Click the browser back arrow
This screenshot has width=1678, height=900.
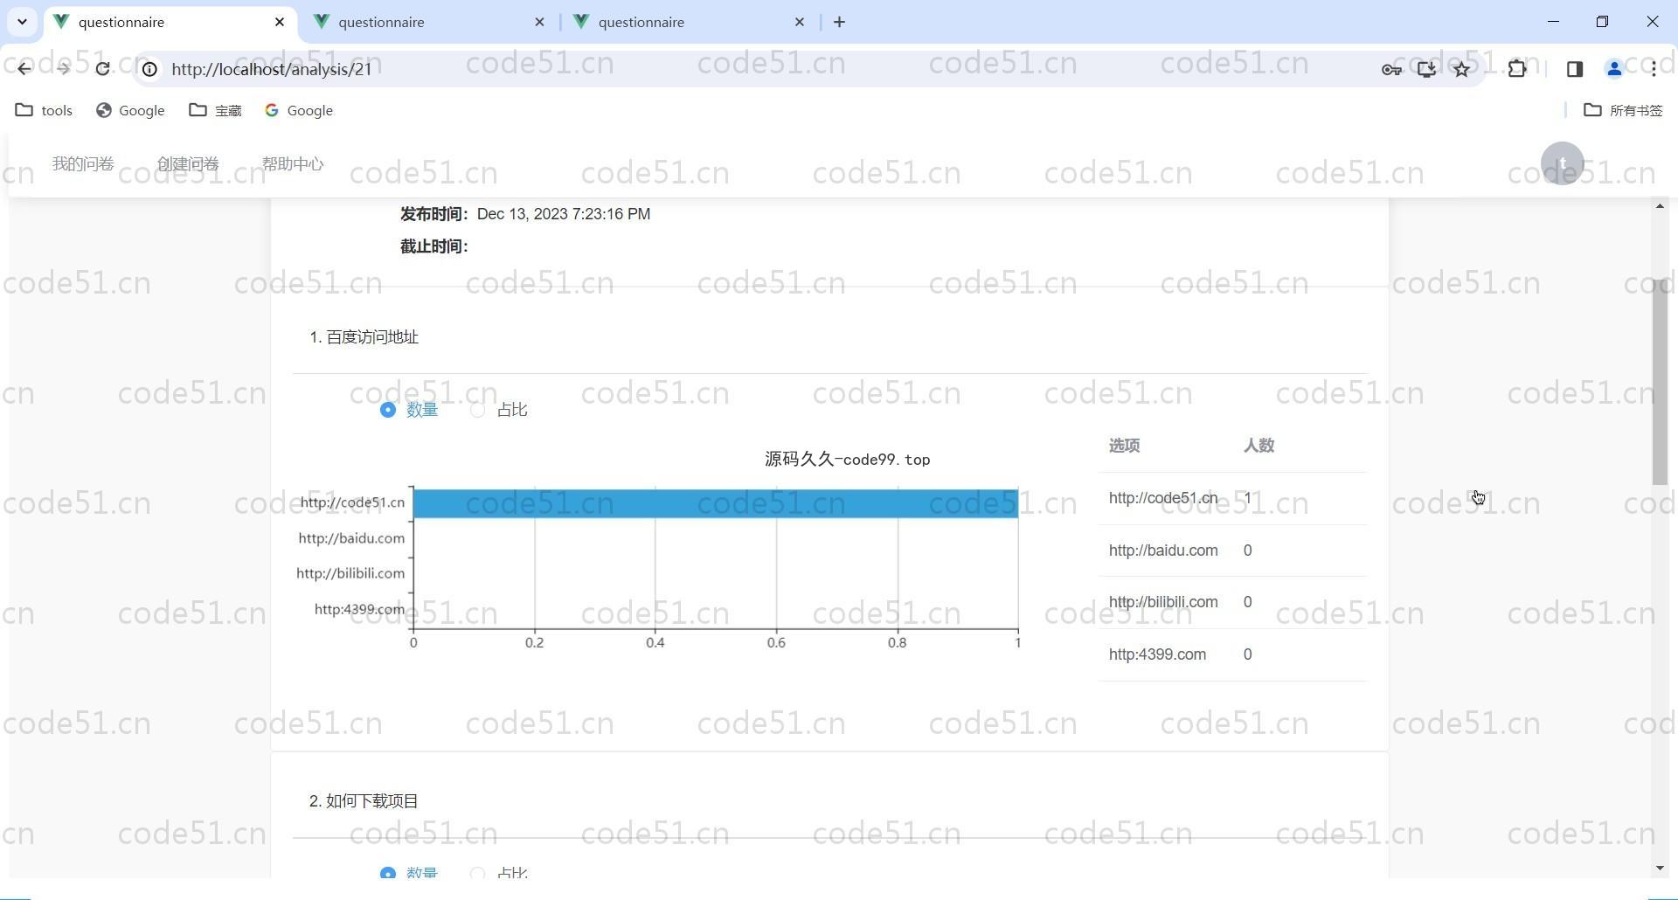(x=24, y=69)
